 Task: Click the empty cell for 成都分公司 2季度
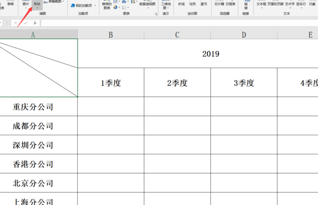pos(177,126)
